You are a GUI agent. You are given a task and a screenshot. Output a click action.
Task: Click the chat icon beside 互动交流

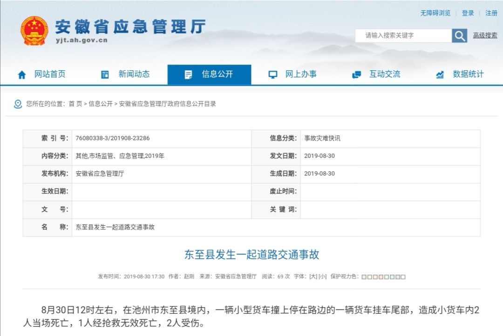tap(357, 74)
